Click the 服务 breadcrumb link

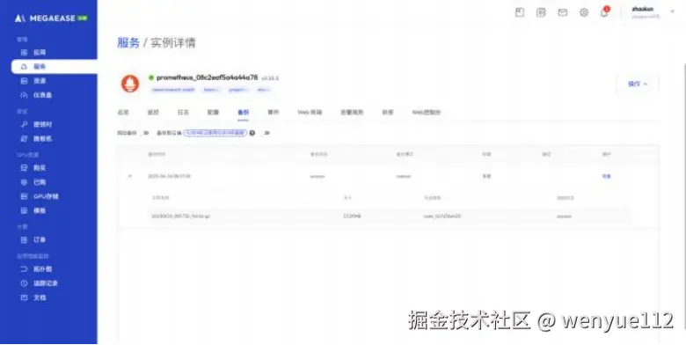tap(128, 42)
